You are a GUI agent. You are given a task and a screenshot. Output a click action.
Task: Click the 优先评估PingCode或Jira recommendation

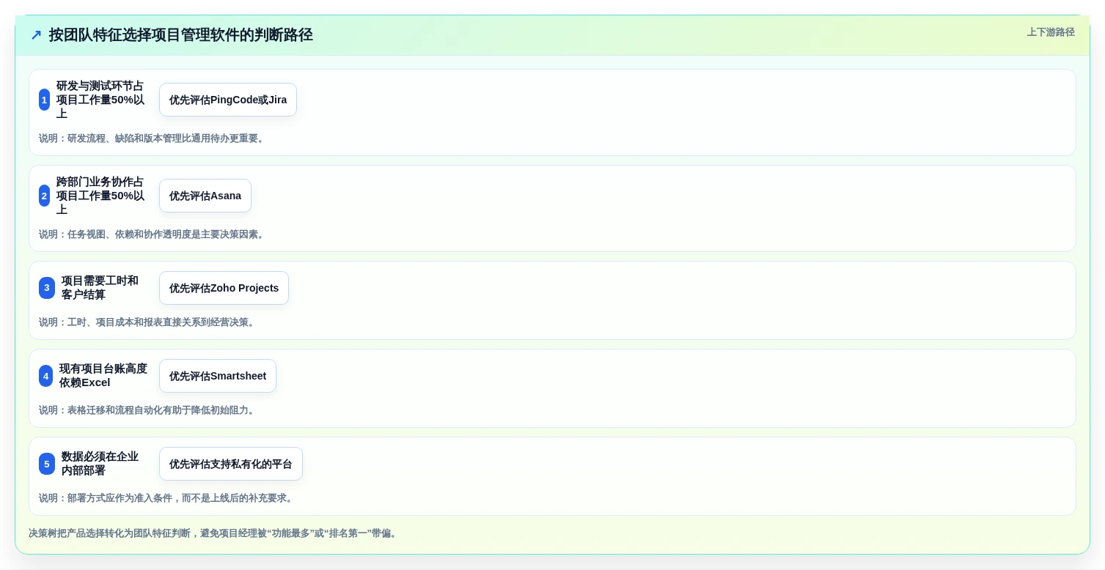coord(228,100)
